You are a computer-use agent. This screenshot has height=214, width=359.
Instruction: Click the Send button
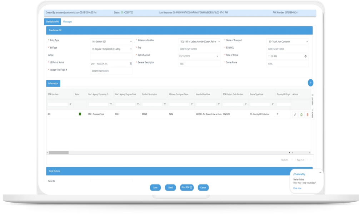[x=170, y=188]
